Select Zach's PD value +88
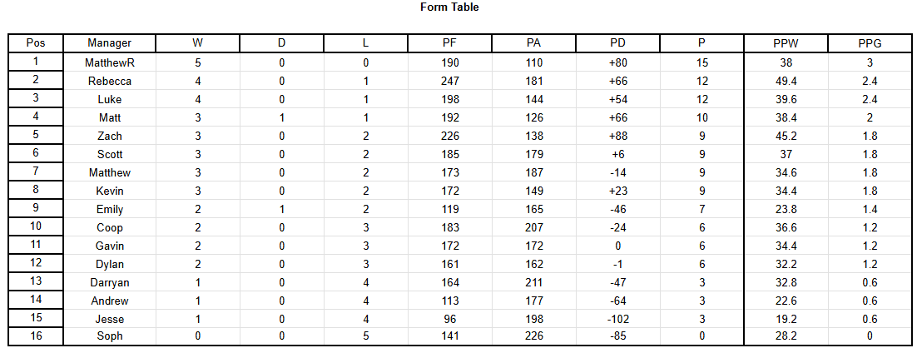The image size is (917, 353). point(617,136)
